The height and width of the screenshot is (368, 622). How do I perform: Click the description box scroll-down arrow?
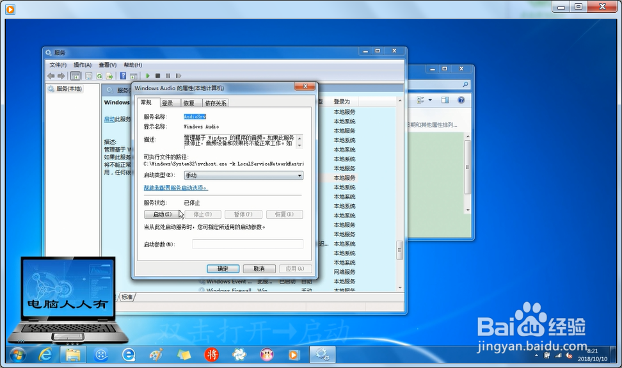click(299, 145)
